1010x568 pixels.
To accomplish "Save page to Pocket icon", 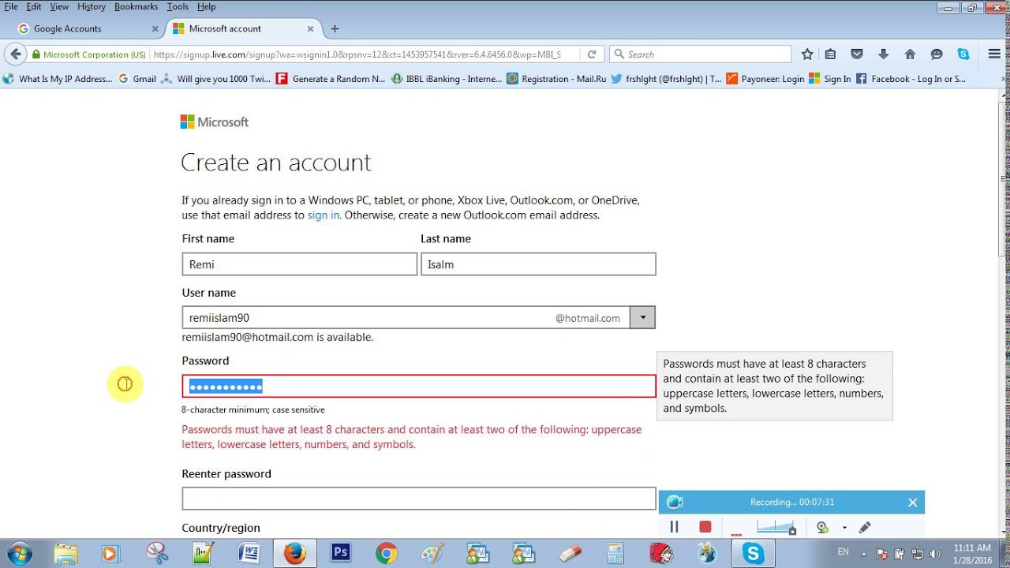I will click(x=857, y=54).
